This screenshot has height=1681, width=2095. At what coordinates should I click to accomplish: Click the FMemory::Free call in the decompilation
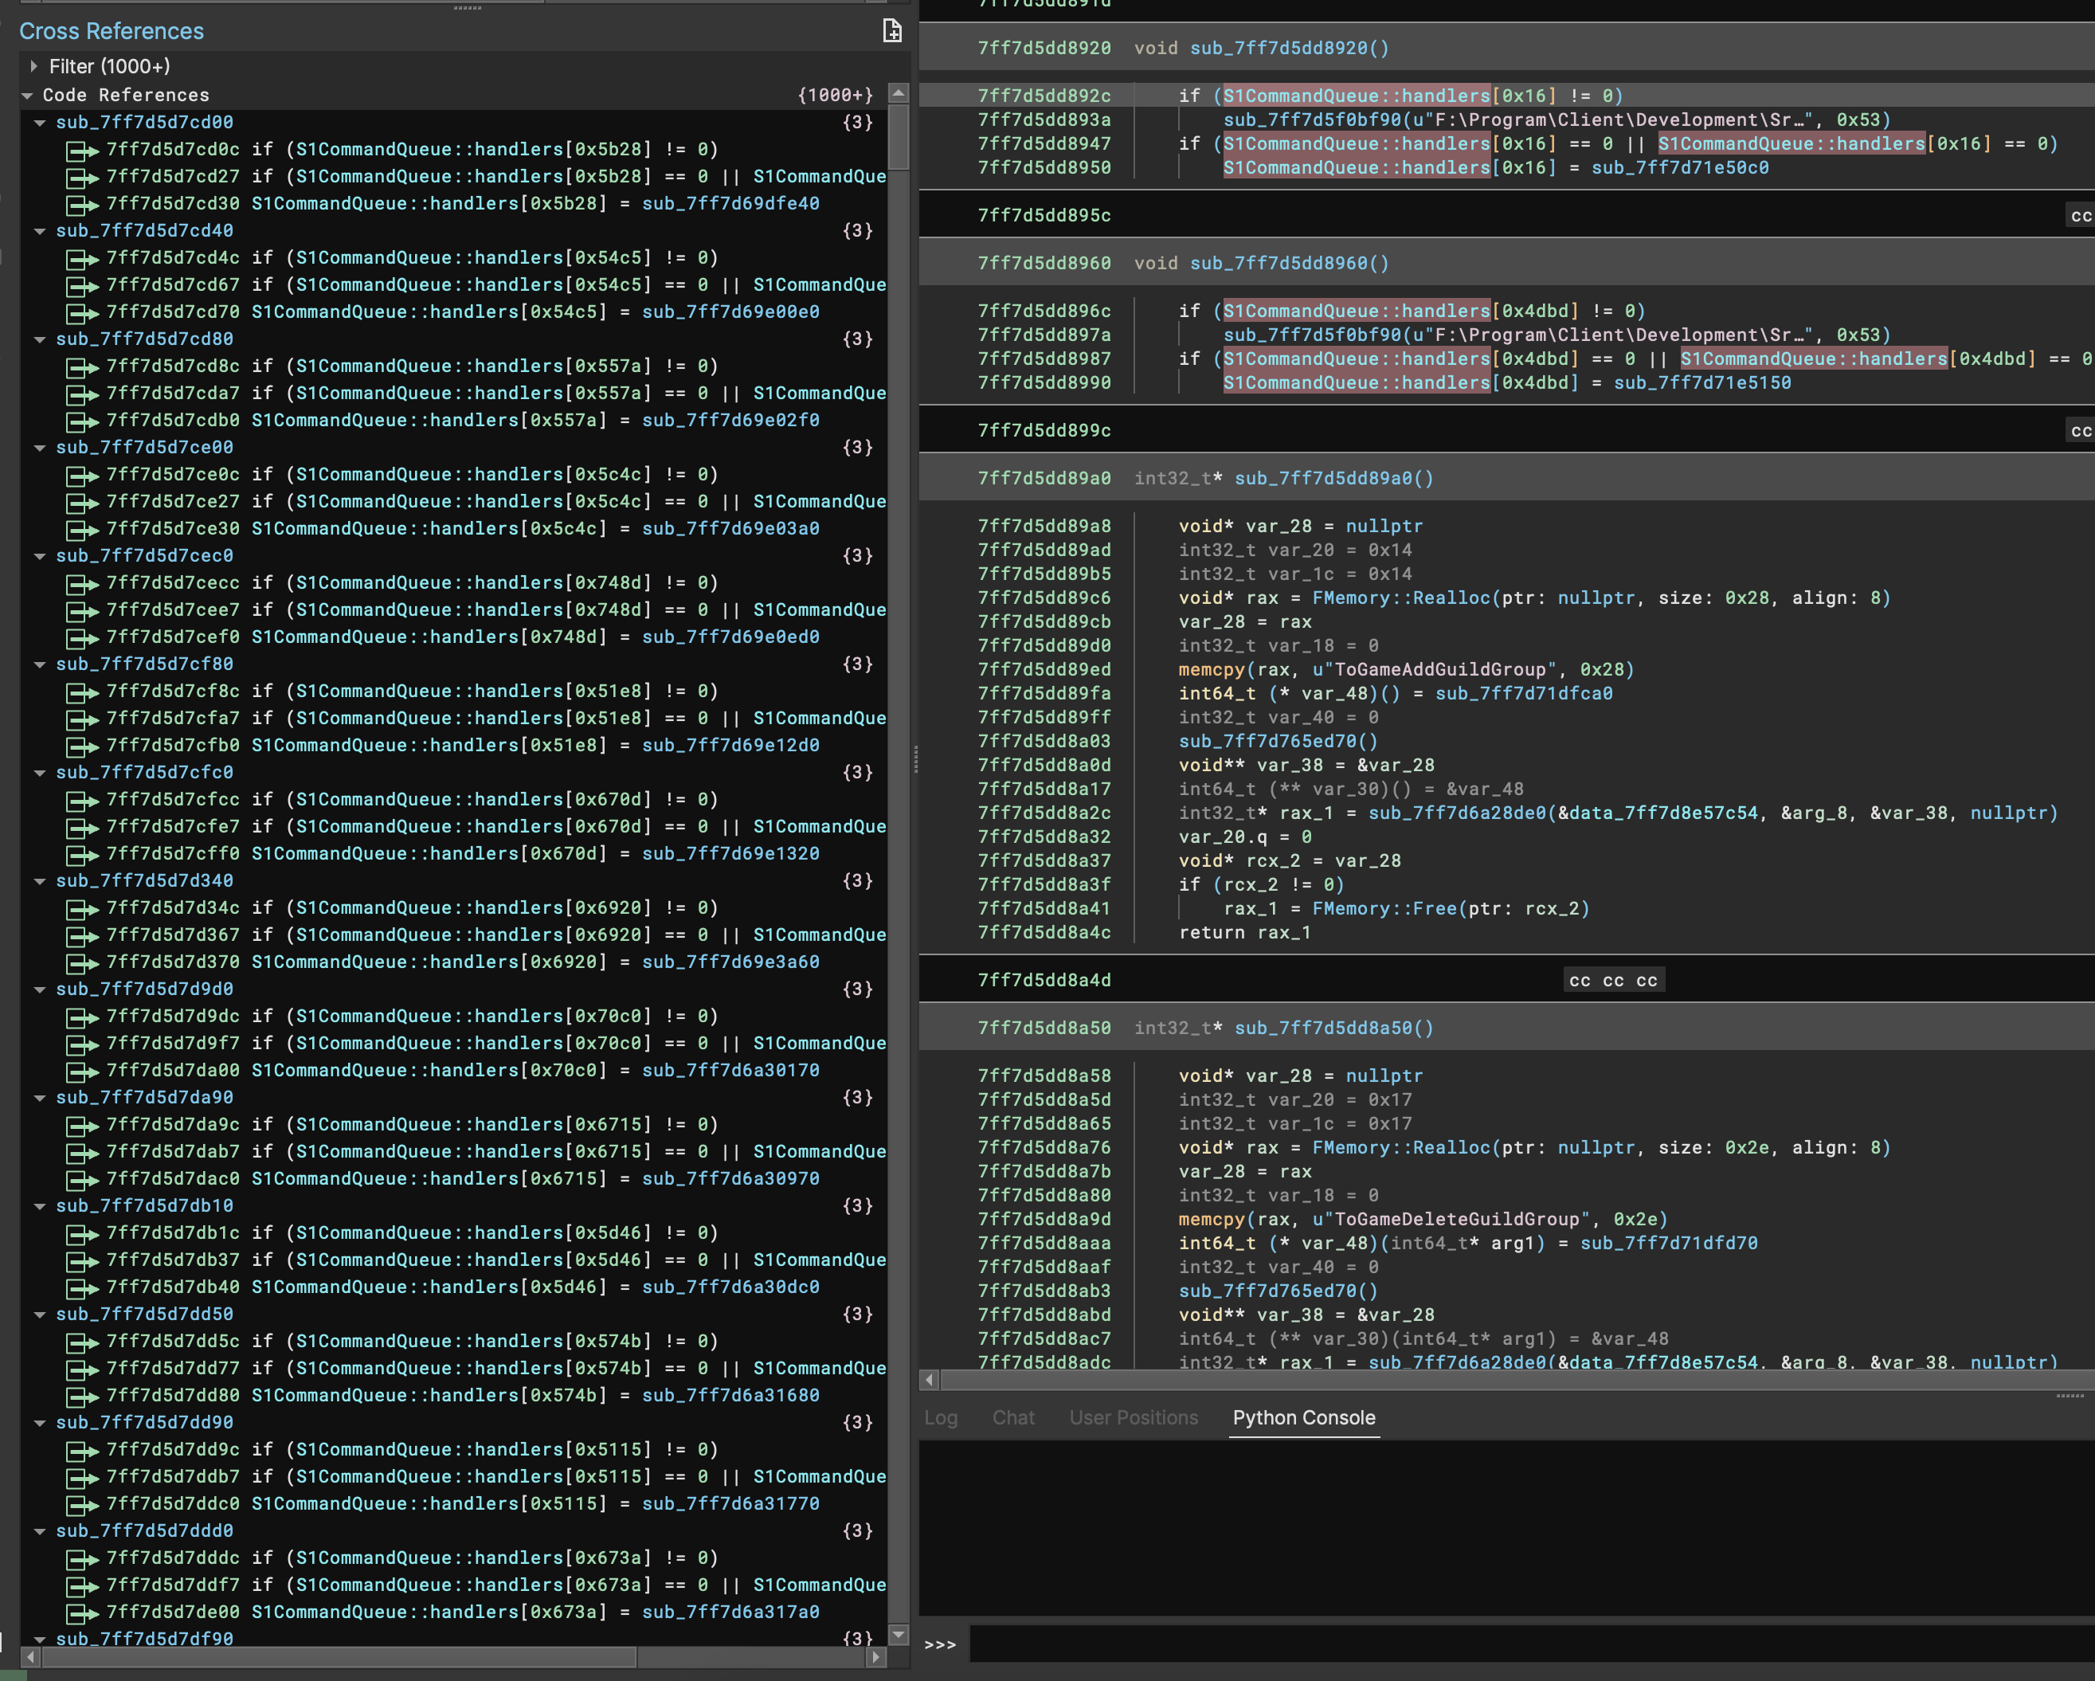1384,908
